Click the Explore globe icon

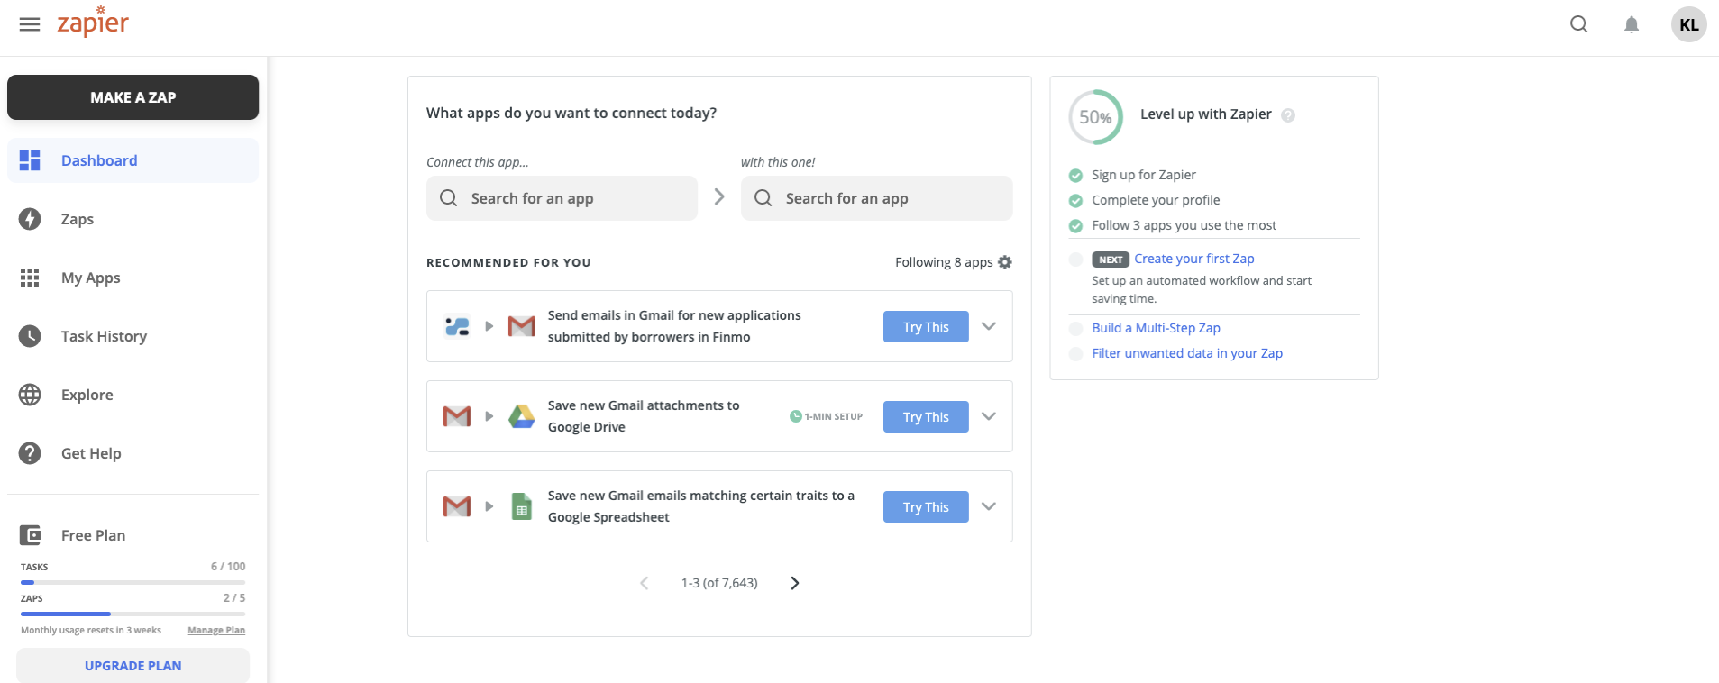tap(30, 395)
